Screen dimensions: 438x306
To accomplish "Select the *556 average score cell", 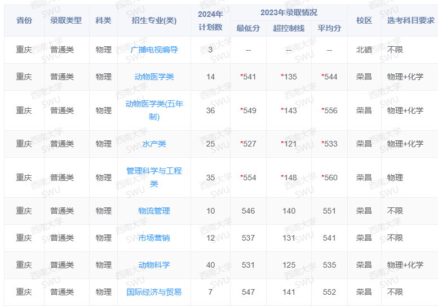I will (329, 110).
